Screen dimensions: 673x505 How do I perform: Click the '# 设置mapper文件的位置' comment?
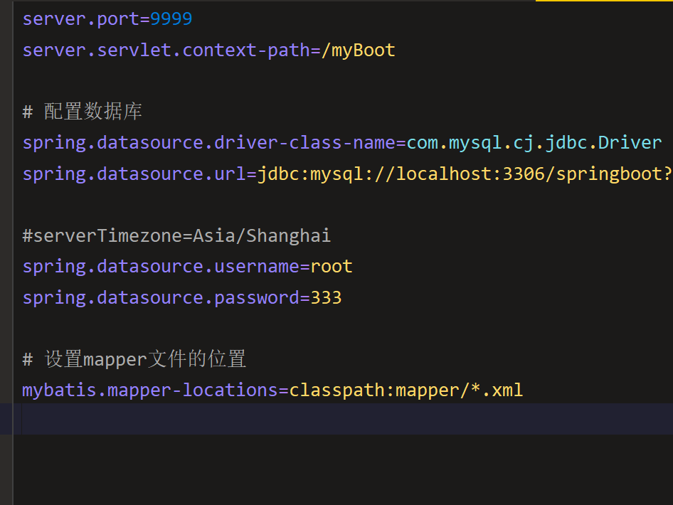point(134,359)
